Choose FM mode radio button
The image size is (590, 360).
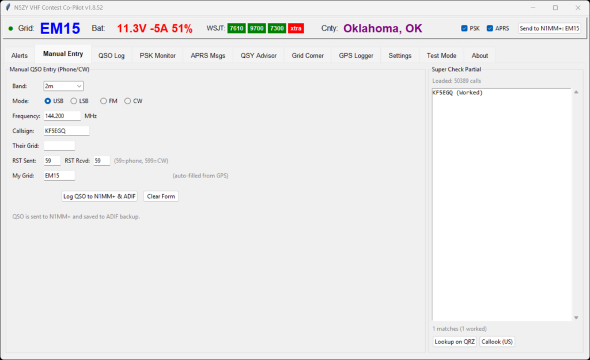click(x=104, y=101)
